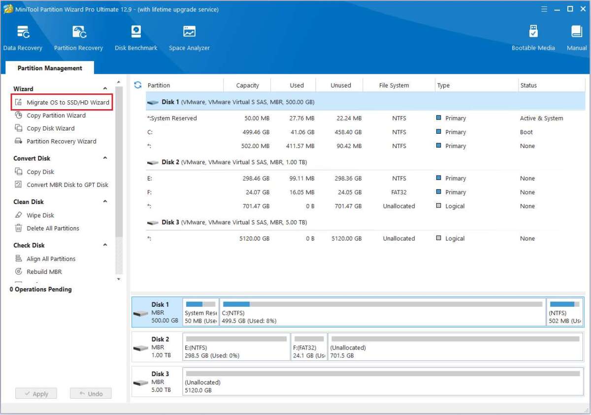
Task: Open Delete All Partitions link
Action: tap(53, 228)
